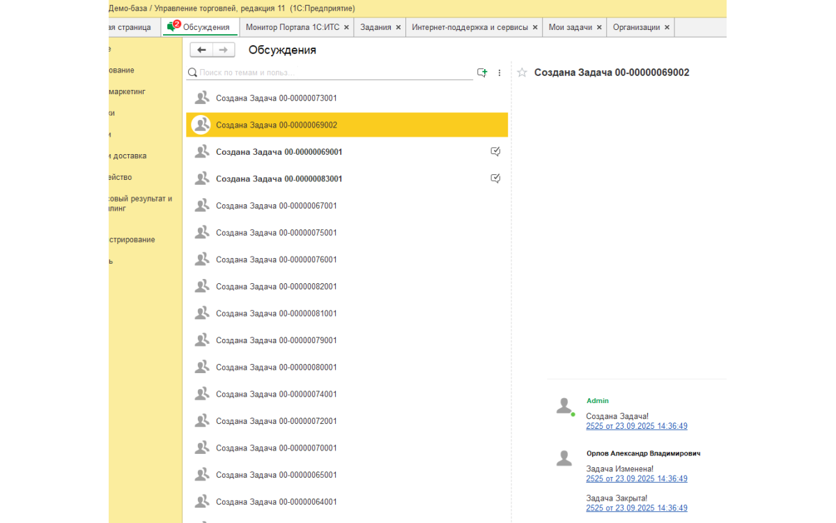836x523 pixels.
Task: Open link under Создана Задача! message
Action: click(636, 426)
